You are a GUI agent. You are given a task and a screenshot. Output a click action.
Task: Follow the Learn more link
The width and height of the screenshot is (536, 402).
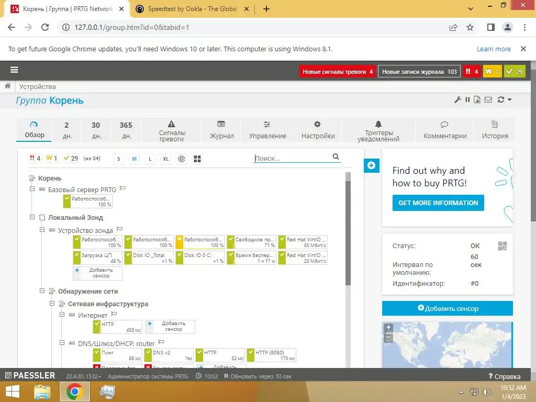click(x=494, y=49)
